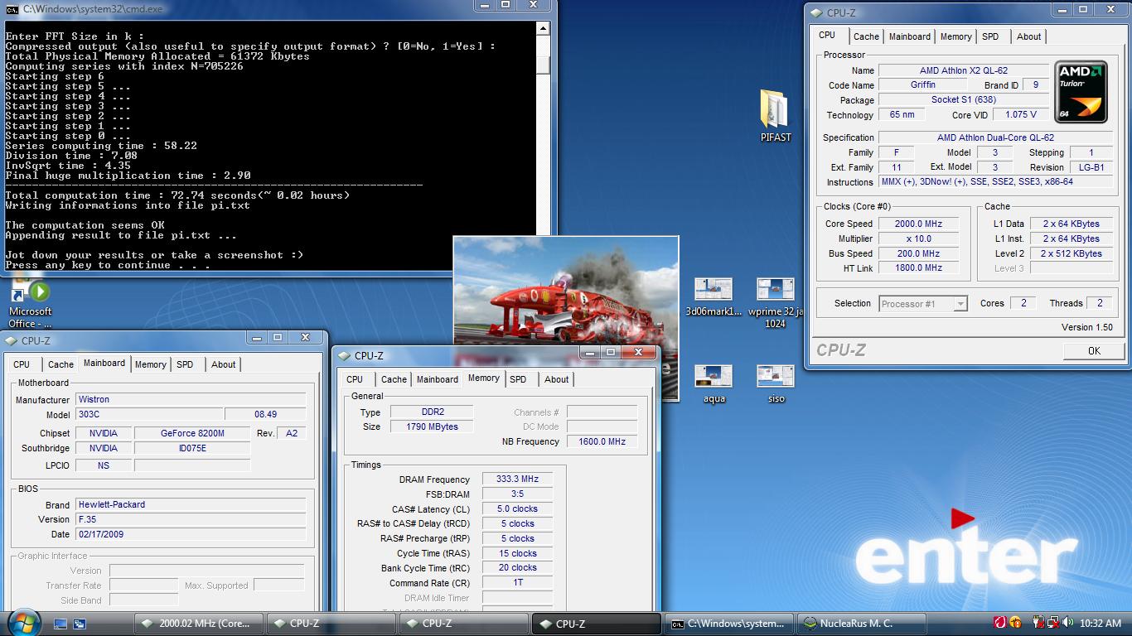The image size is (1132, 636).
Task: Click the cmd window scrollbar thumb
Action: click(543, 65)
